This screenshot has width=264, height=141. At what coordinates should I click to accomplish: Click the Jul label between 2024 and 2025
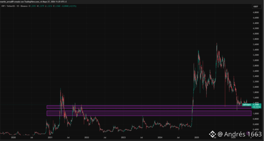pos(178,138)
